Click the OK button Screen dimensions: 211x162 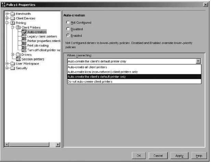139,156
